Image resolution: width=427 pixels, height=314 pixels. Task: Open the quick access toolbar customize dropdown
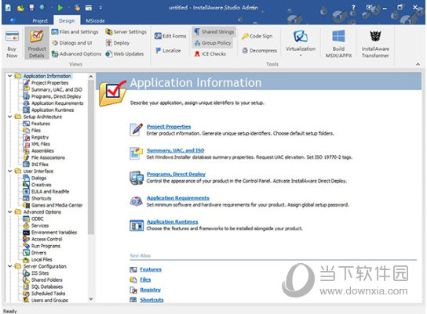click(100, 8)
